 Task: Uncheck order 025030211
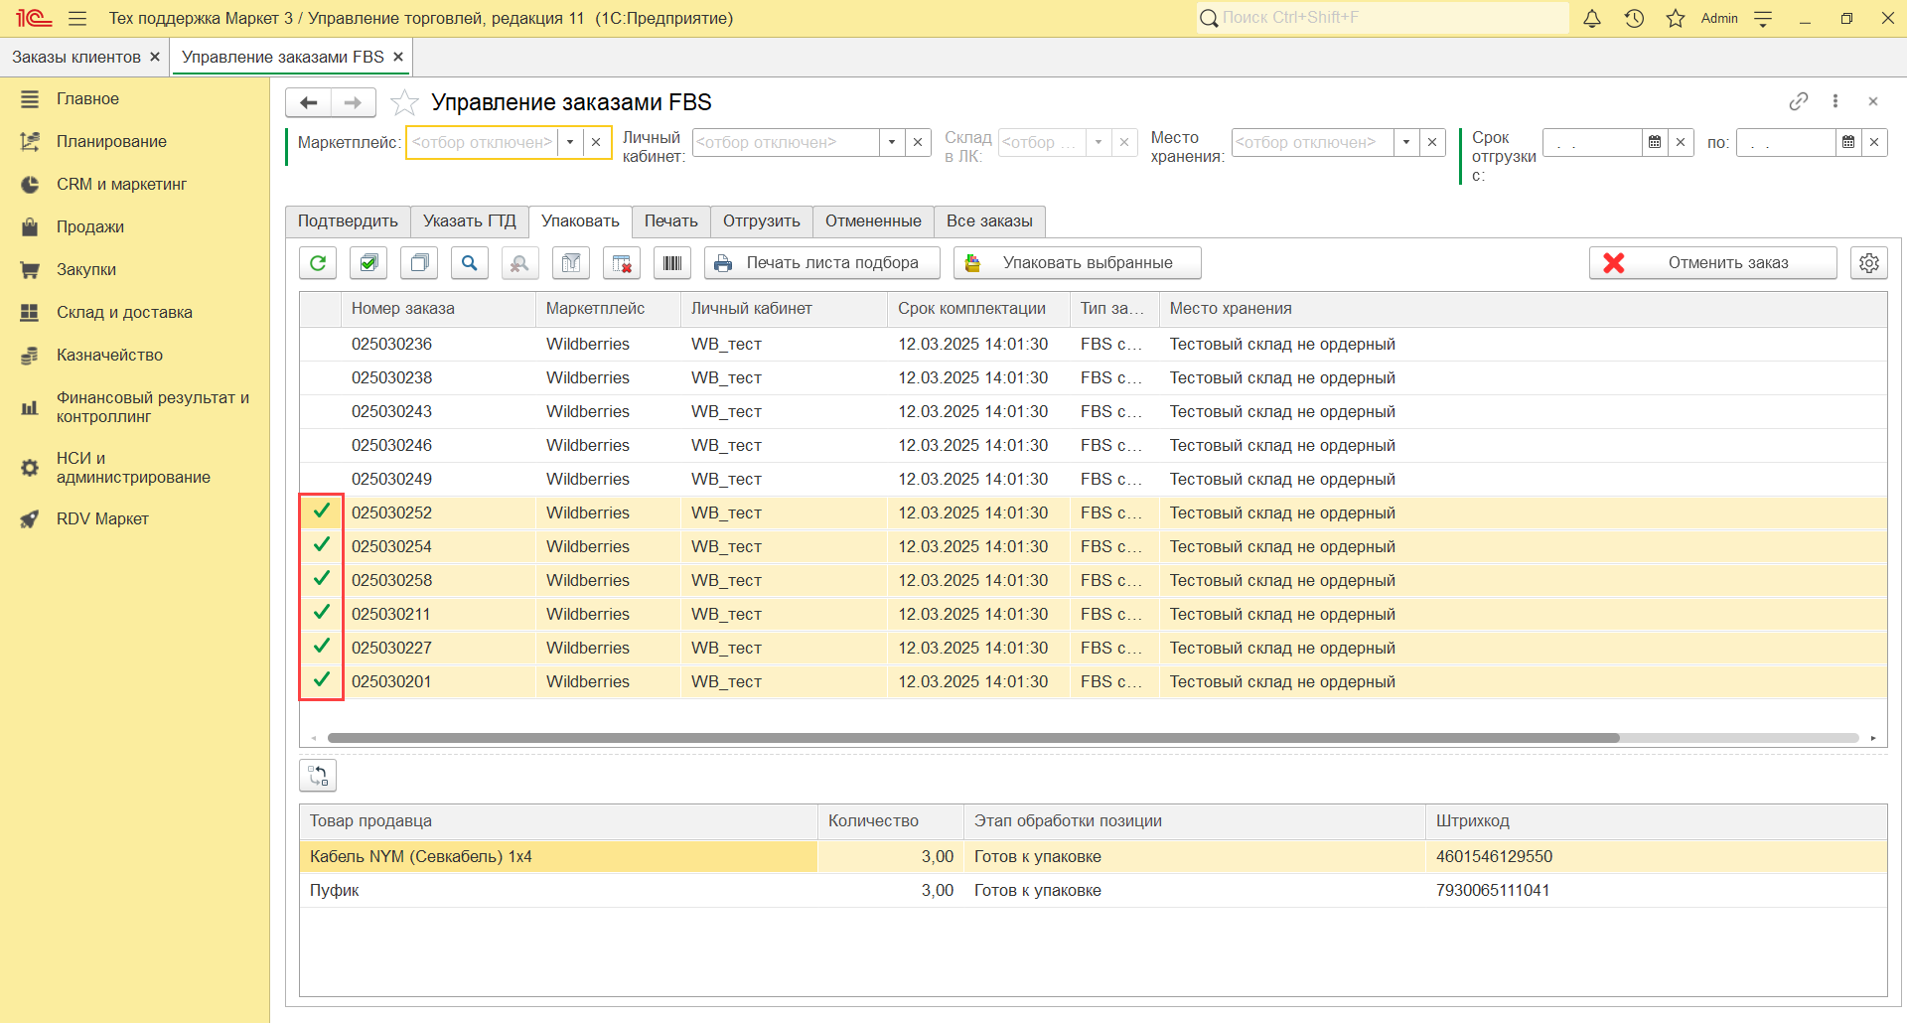(322, 614)
